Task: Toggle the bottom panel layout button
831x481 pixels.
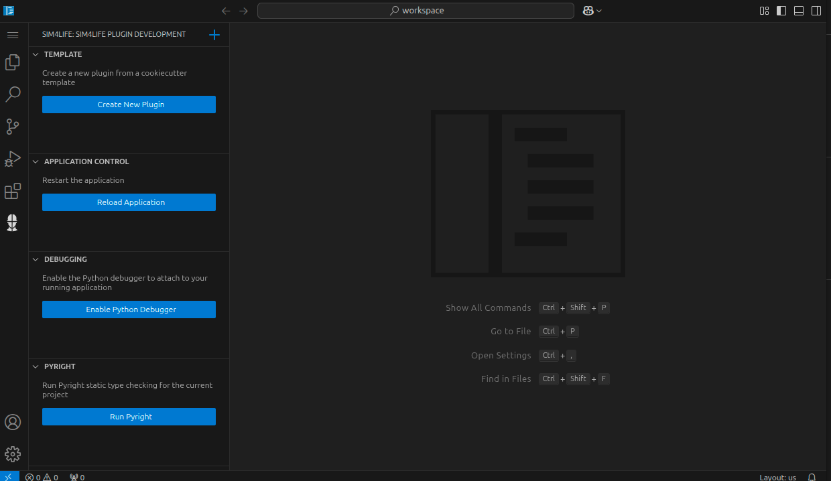Action: (799, 11)
